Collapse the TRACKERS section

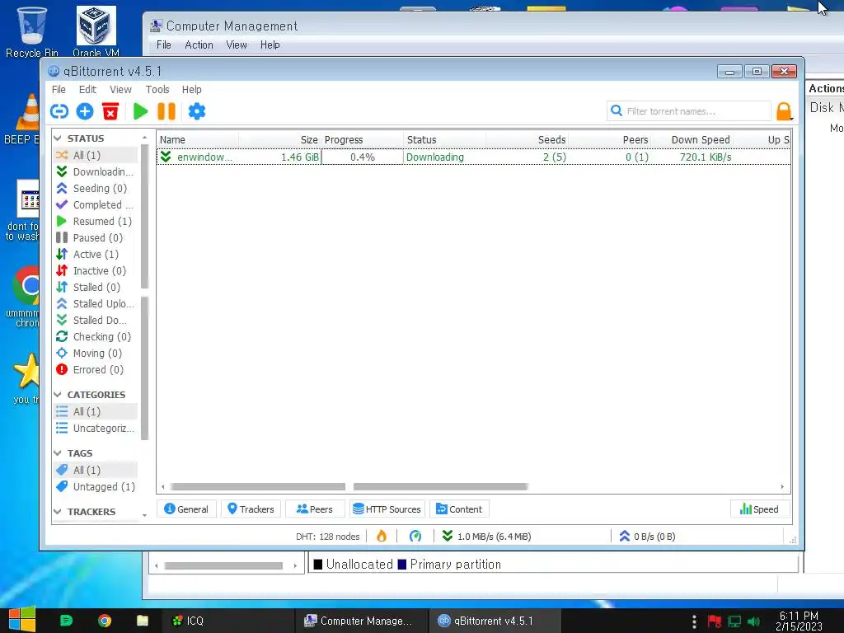58,511
